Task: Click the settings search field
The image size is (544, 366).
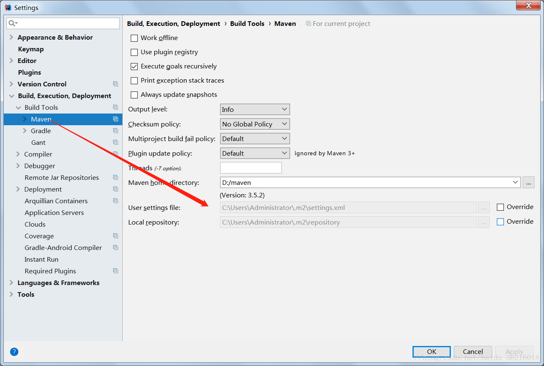Action: (63, 23)
